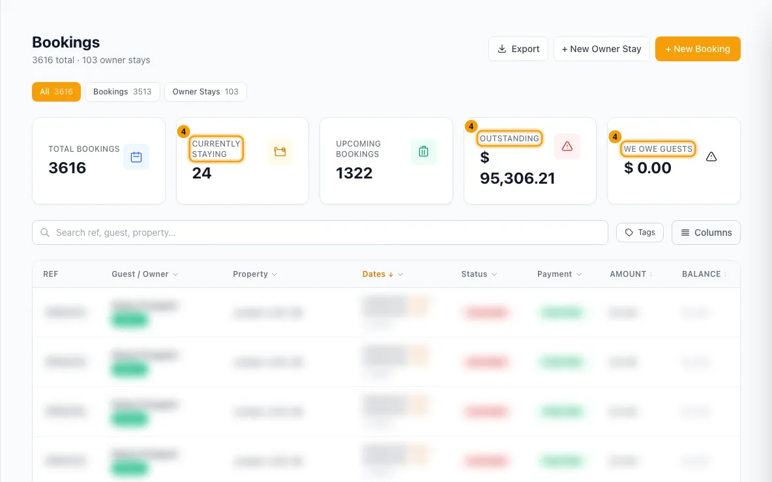Click the Currently Staying value 24
Viewport: 772px width, 482px height.
[x=202, y=173]
